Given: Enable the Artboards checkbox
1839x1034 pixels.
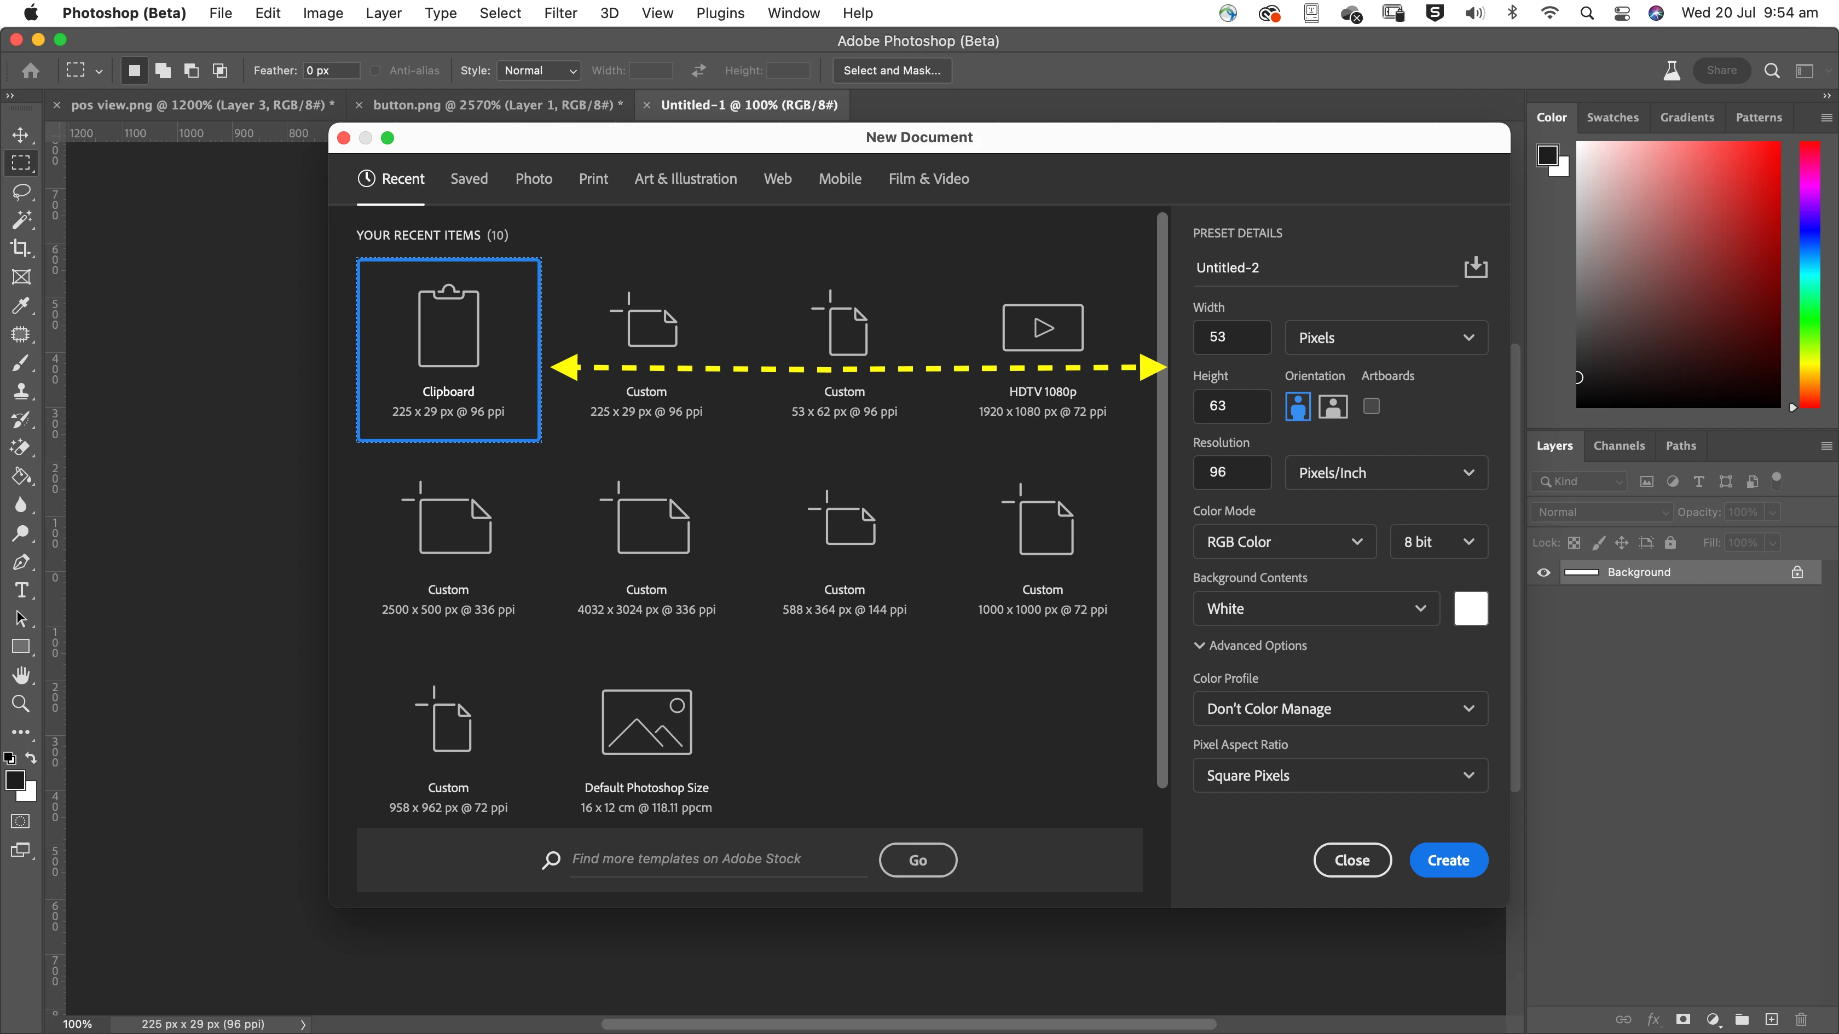Looking at the screenshot, I should coord(1370,406).
